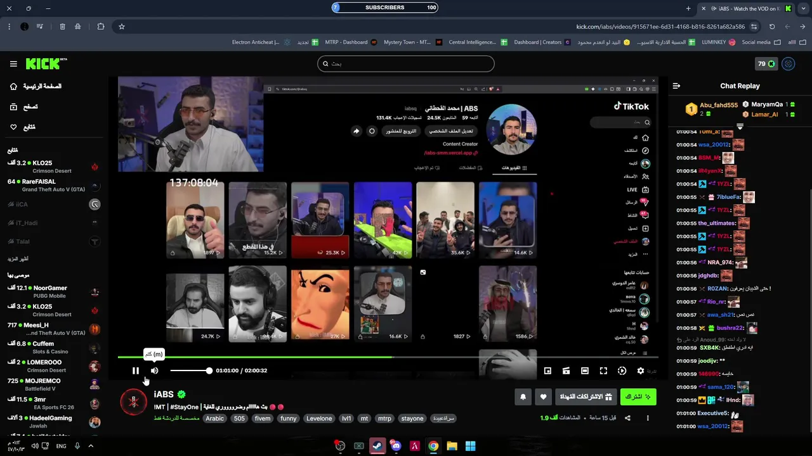
Task: Open the Kick sidebar hamburger menu
Action: 13,64
